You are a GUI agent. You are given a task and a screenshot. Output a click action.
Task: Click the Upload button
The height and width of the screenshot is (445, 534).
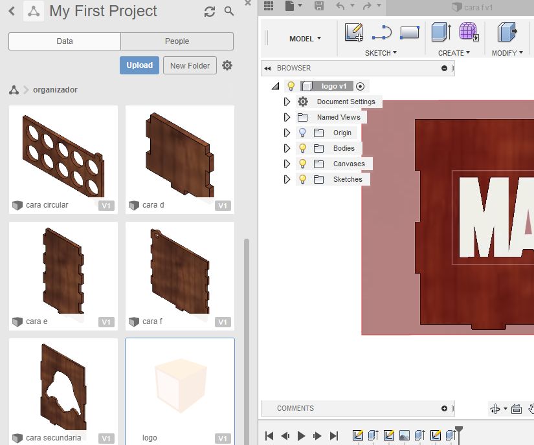[x=139, y=65]
